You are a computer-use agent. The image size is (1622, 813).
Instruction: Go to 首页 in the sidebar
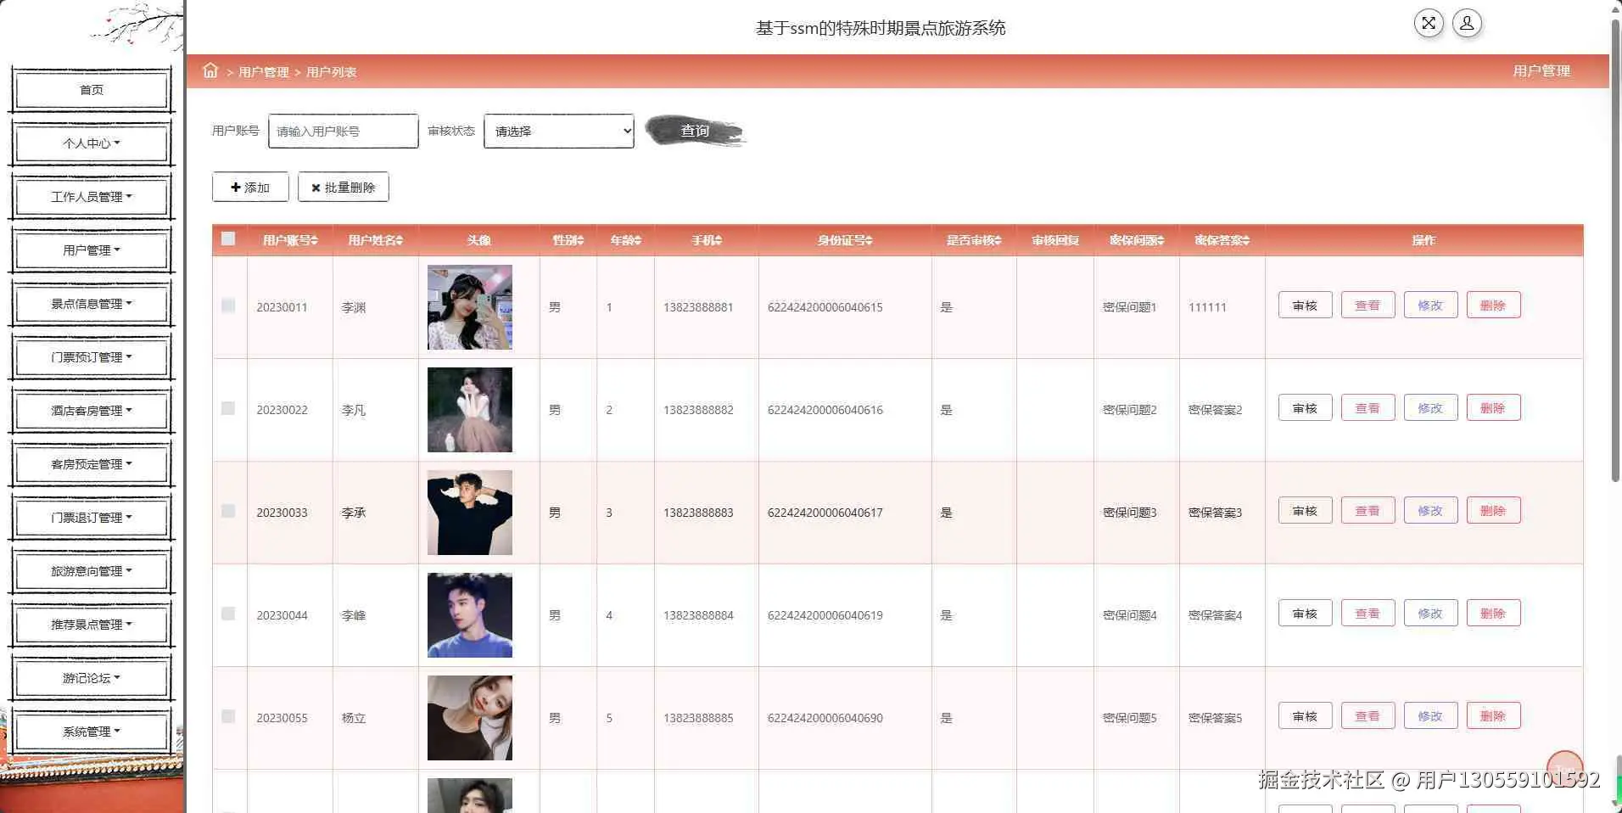(x=92, y=89)
